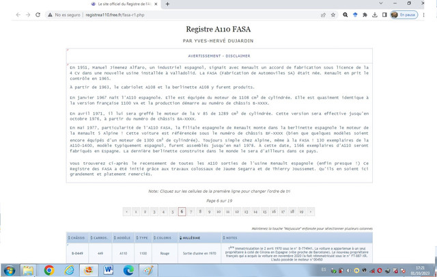Image resolution: width=437 pixels, height=277 pixels.
Task: Open the Windows Start menu
Action: coord(10,270)
